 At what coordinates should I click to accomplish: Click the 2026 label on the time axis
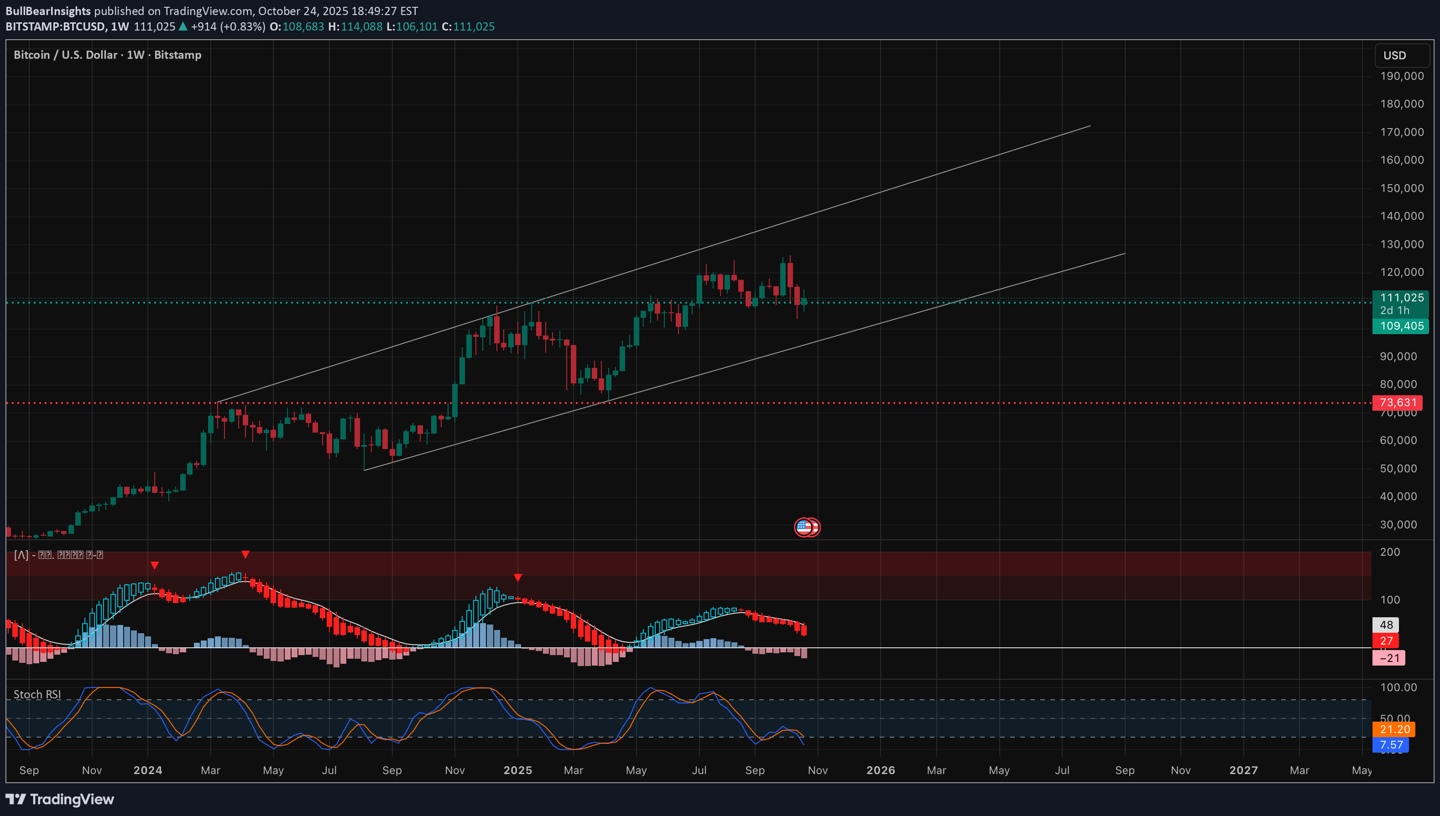click(x=880, y=770)
